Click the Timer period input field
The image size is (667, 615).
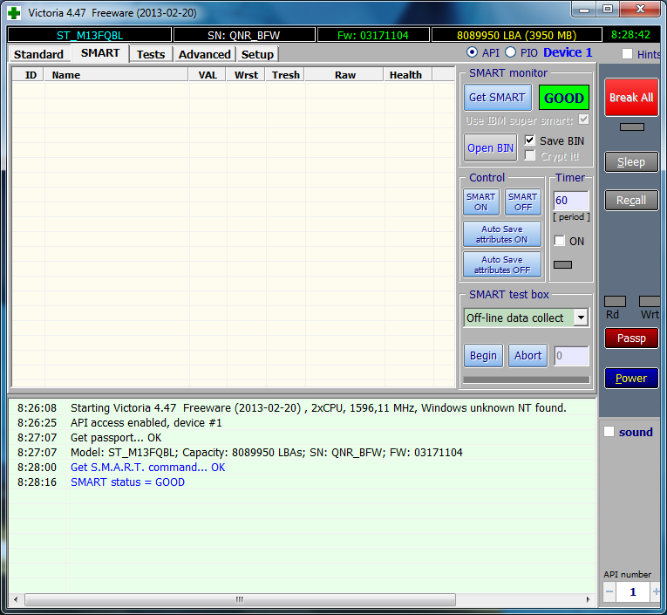coord(571,200)
